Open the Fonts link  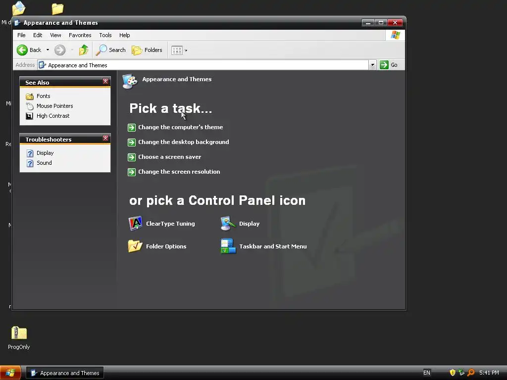click(44, 96)
